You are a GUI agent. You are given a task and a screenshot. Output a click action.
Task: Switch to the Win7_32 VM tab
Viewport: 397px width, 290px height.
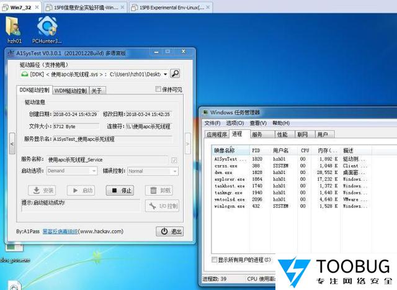[x=20, y=7]
